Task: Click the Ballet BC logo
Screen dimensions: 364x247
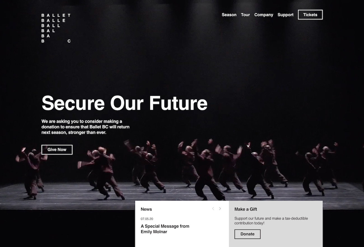Action: point(56,28)
